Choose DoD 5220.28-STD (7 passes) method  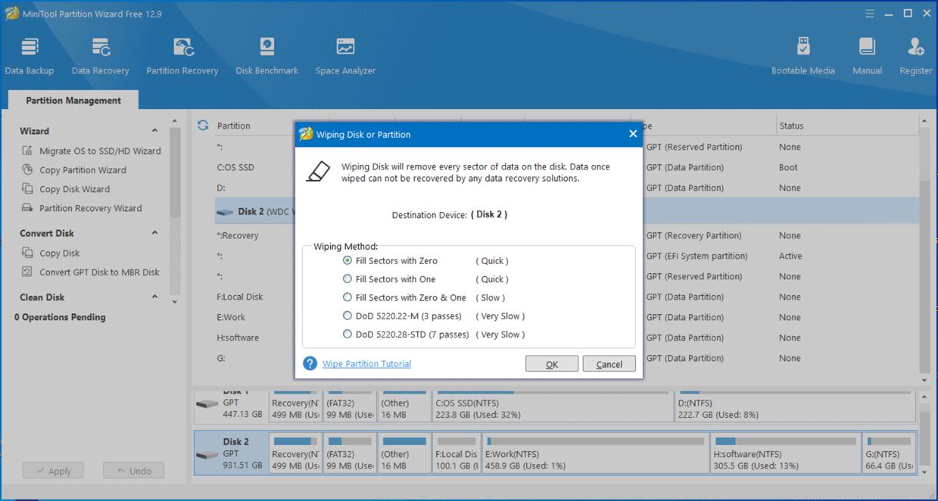pos(347,334)
